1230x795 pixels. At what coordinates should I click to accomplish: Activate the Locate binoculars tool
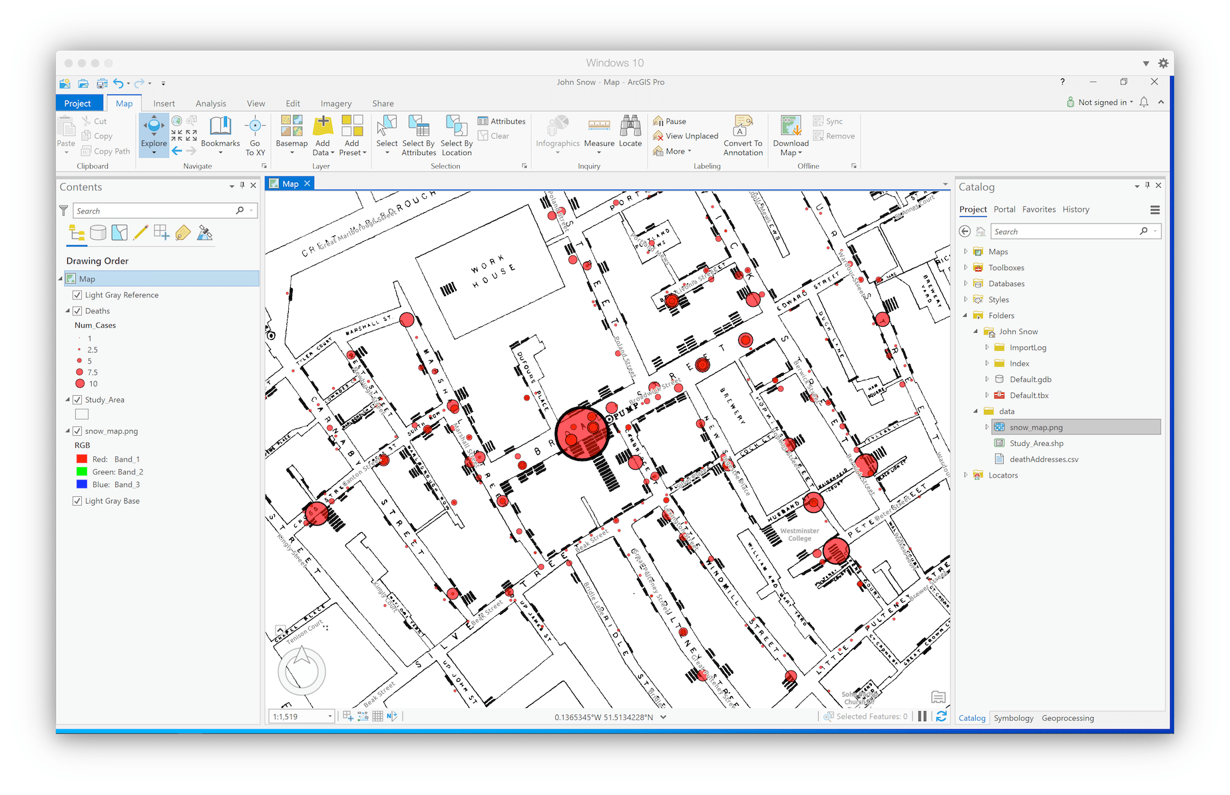pos(630,132)
